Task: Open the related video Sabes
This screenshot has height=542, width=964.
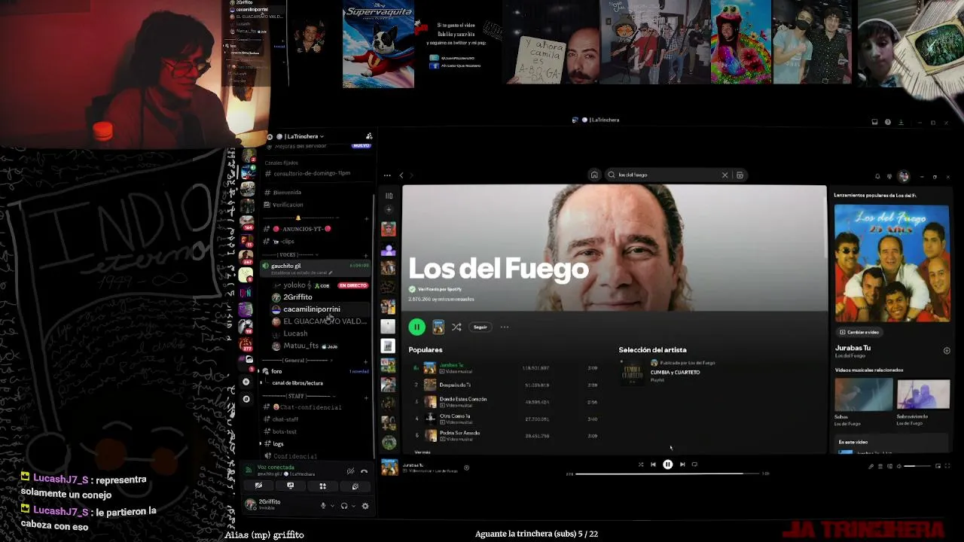Action: [x=863, y=394]
